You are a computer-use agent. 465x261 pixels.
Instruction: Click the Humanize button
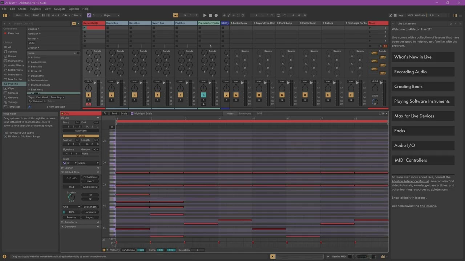[x=90, y=212]
